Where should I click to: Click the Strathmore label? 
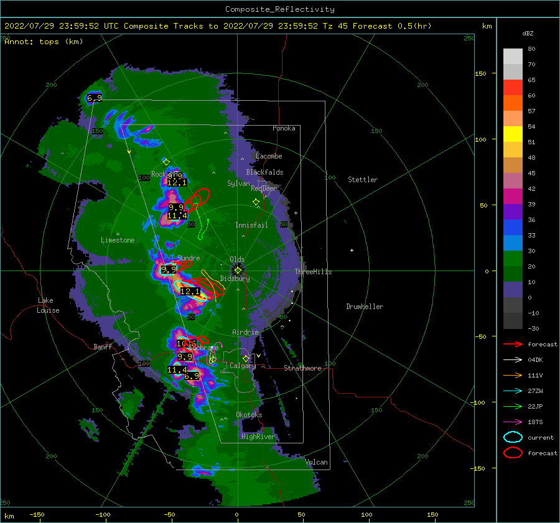(x=302, y=368)
